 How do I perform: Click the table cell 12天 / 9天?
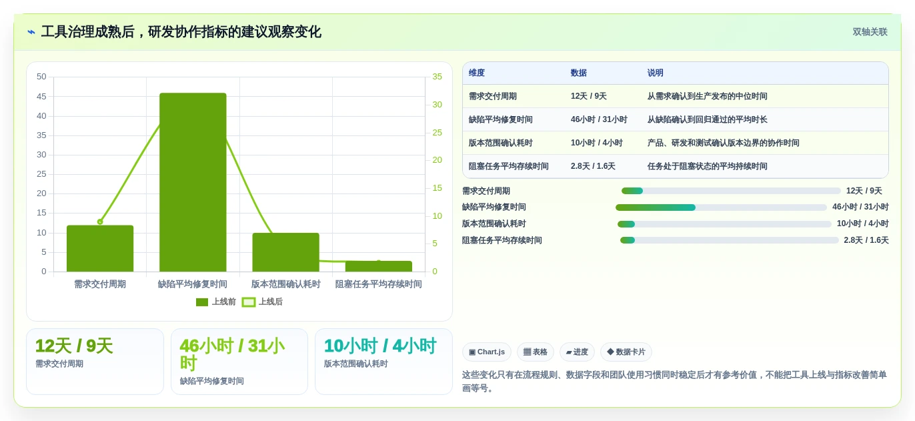click(589, 96)
